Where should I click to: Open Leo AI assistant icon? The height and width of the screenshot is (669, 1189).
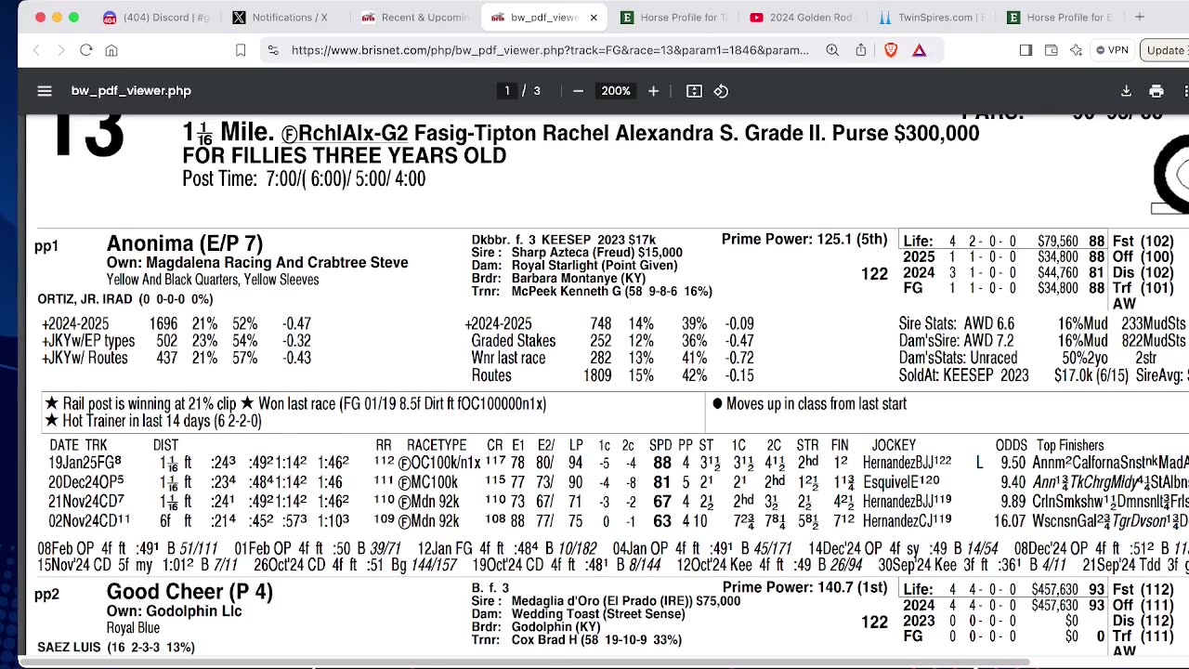coord(1076,50)
